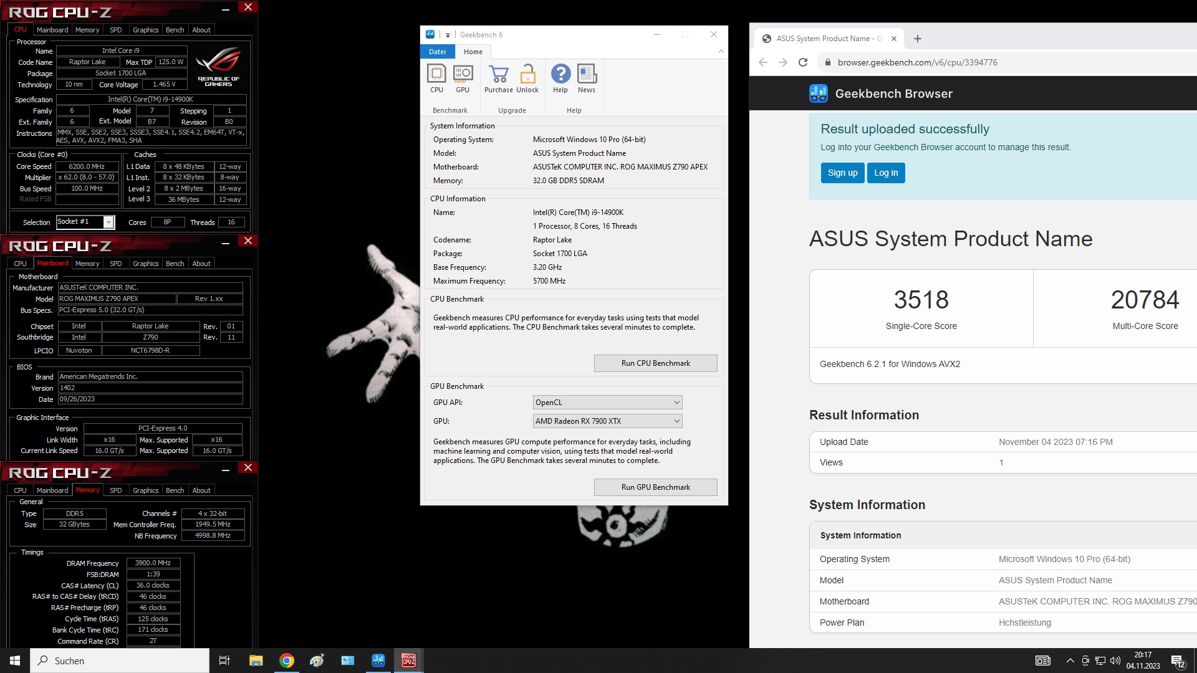Switch to Google Chrome in the taskbar
The width and height of the screenshot is (1197, 673).
287,661
